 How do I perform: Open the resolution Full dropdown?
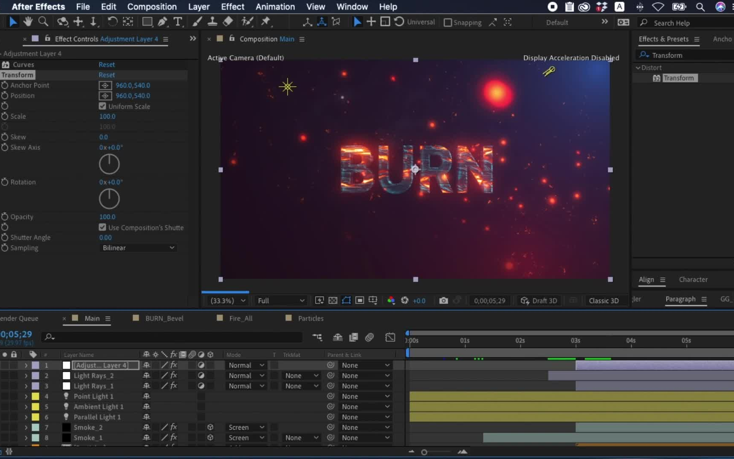[x=280, y=300]
